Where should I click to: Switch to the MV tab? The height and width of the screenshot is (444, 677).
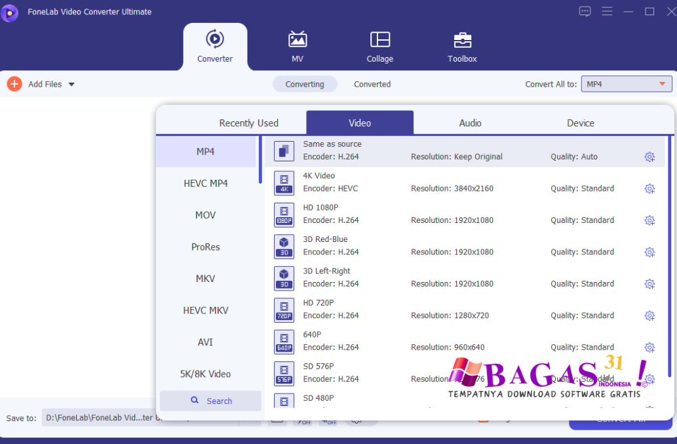[298, 47]
